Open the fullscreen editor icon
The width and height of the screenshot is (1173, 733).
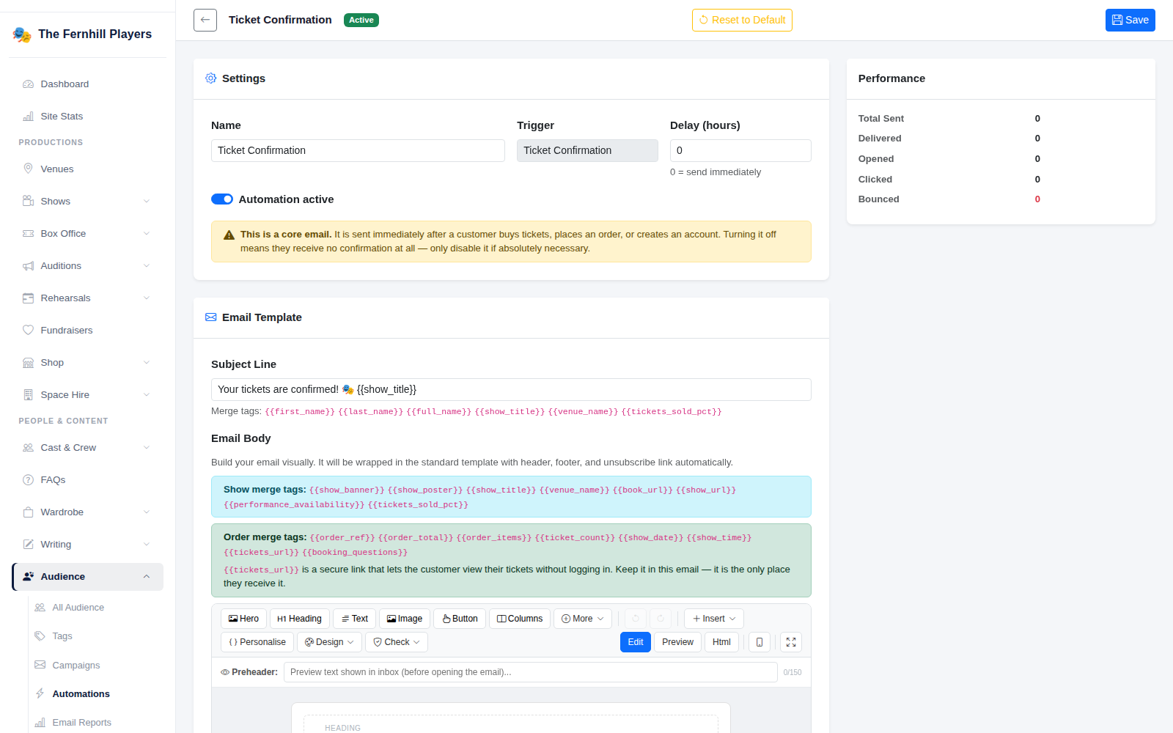(791, 642)
